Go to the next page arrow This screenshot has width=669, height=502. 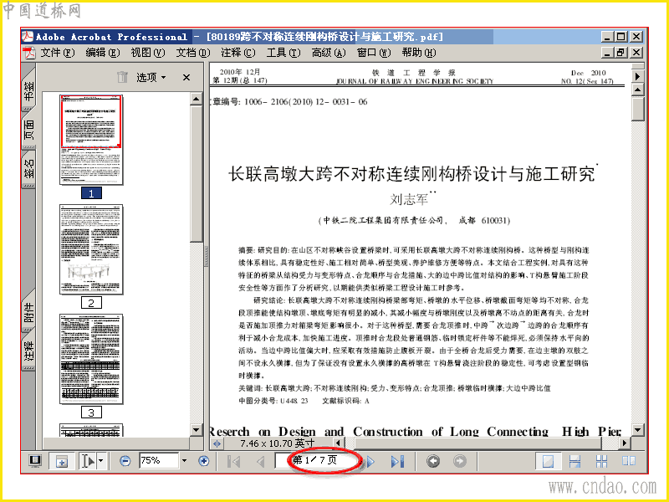pos(370,462)
